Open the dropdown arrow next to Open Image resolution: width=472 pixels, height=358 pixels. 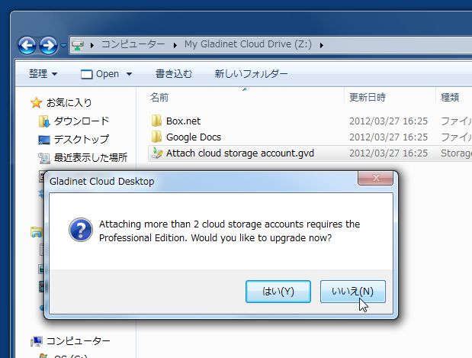point(129,74)
